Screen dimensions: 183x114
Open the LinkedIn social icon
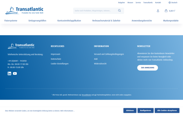(9, 73)
